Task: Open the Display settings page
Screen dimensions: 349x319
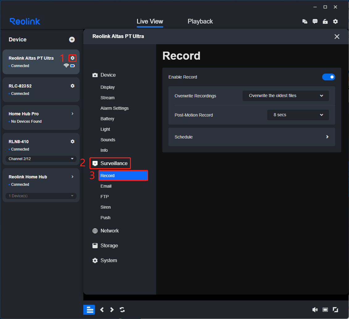Action: pyautogui.click(x=107, y=87)
